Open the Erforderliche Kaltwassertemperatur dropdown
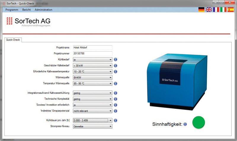237x141 pixels. click(92, 72)
